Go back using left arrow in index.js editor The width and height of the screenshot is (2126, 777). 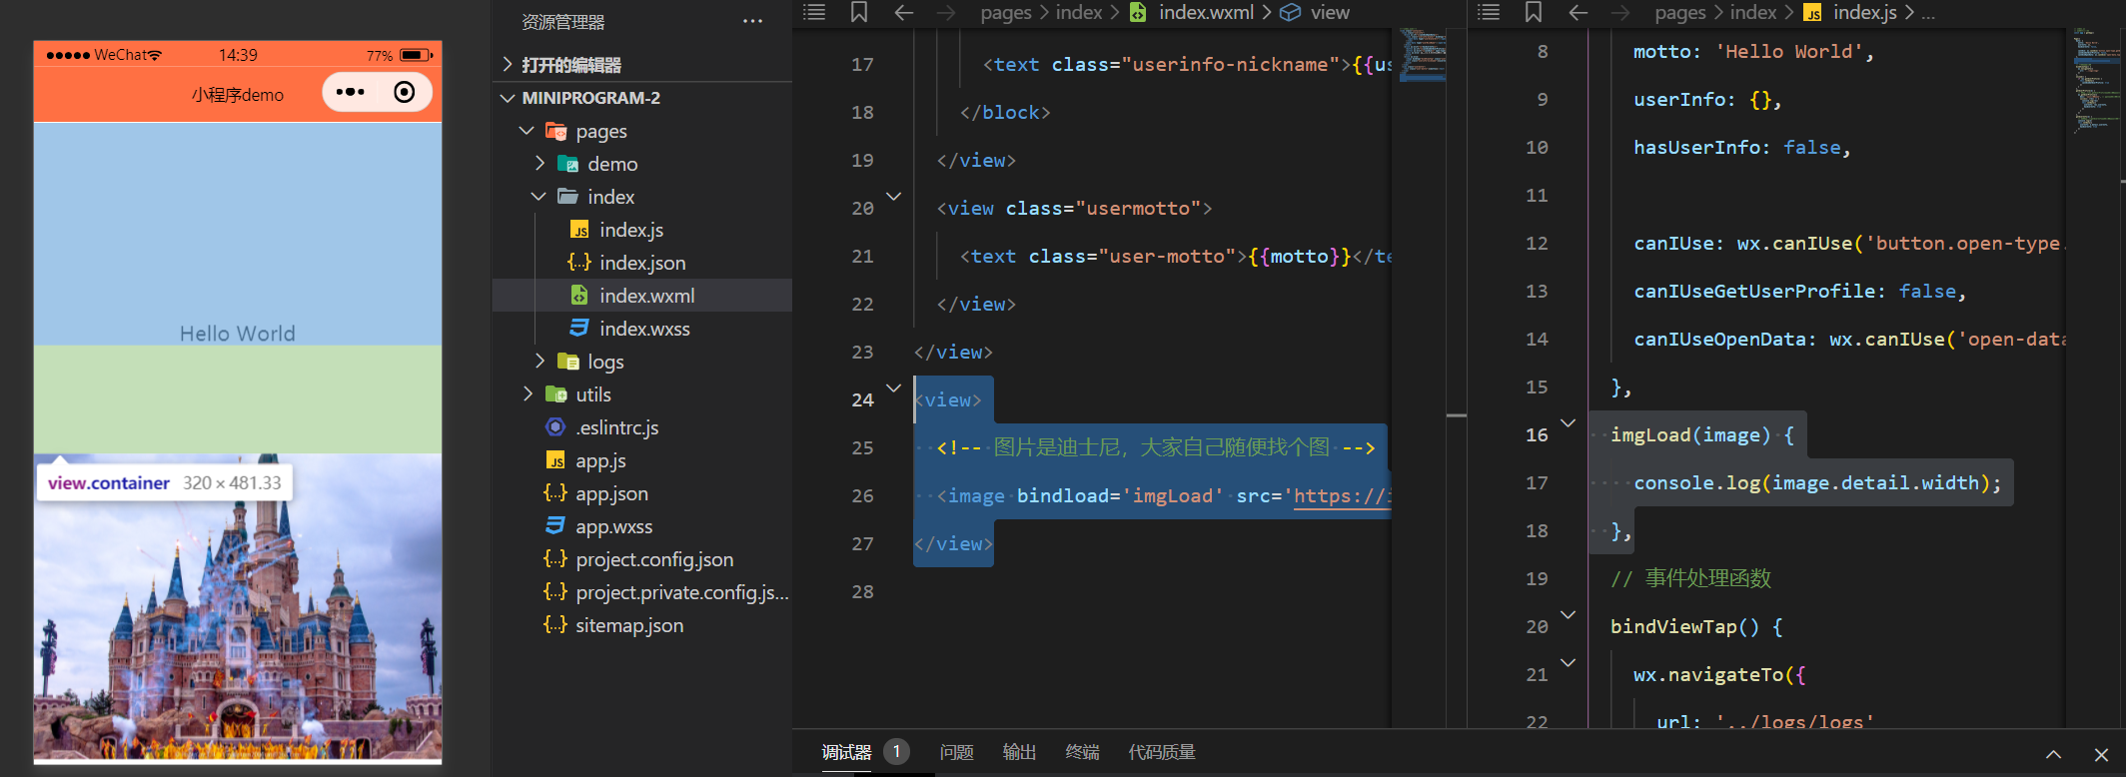(x=1579, y=12)
